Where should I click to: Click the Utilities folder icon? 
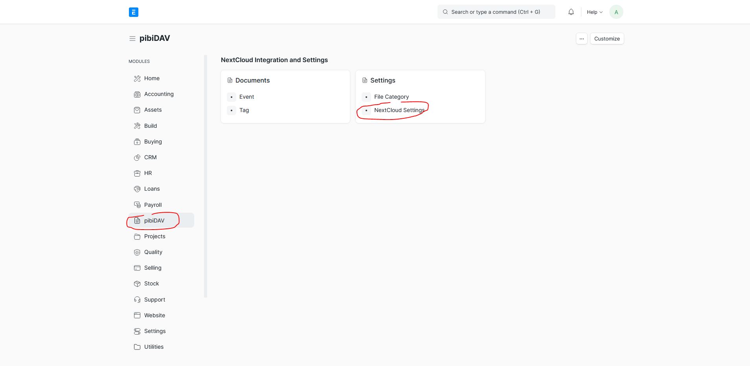[137, 347]
